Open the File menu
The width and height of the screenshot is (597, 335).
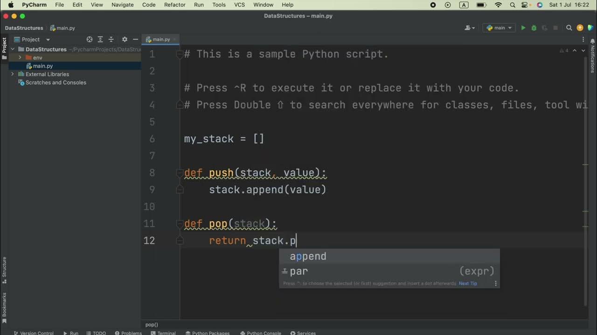click(59, 5)
